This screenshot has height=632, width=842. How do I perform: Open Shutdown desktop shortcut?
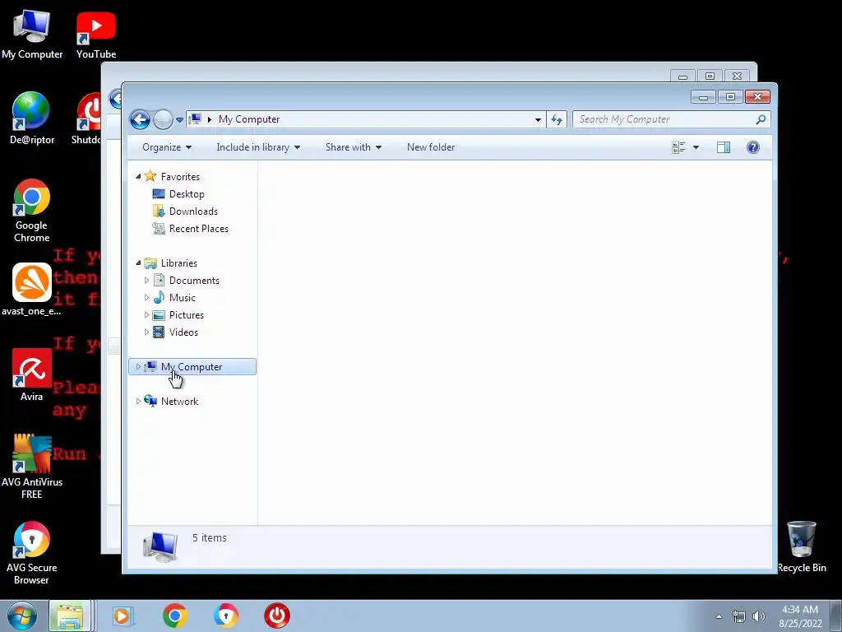[87, 118]
